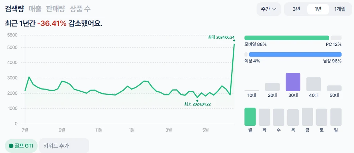Click the 골프 GTI keyword chip
This screenshot has height=153, width=354.
coord(21,145)
